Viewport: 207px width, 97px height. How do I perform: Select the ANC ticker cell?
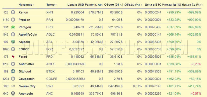[49, 94]
